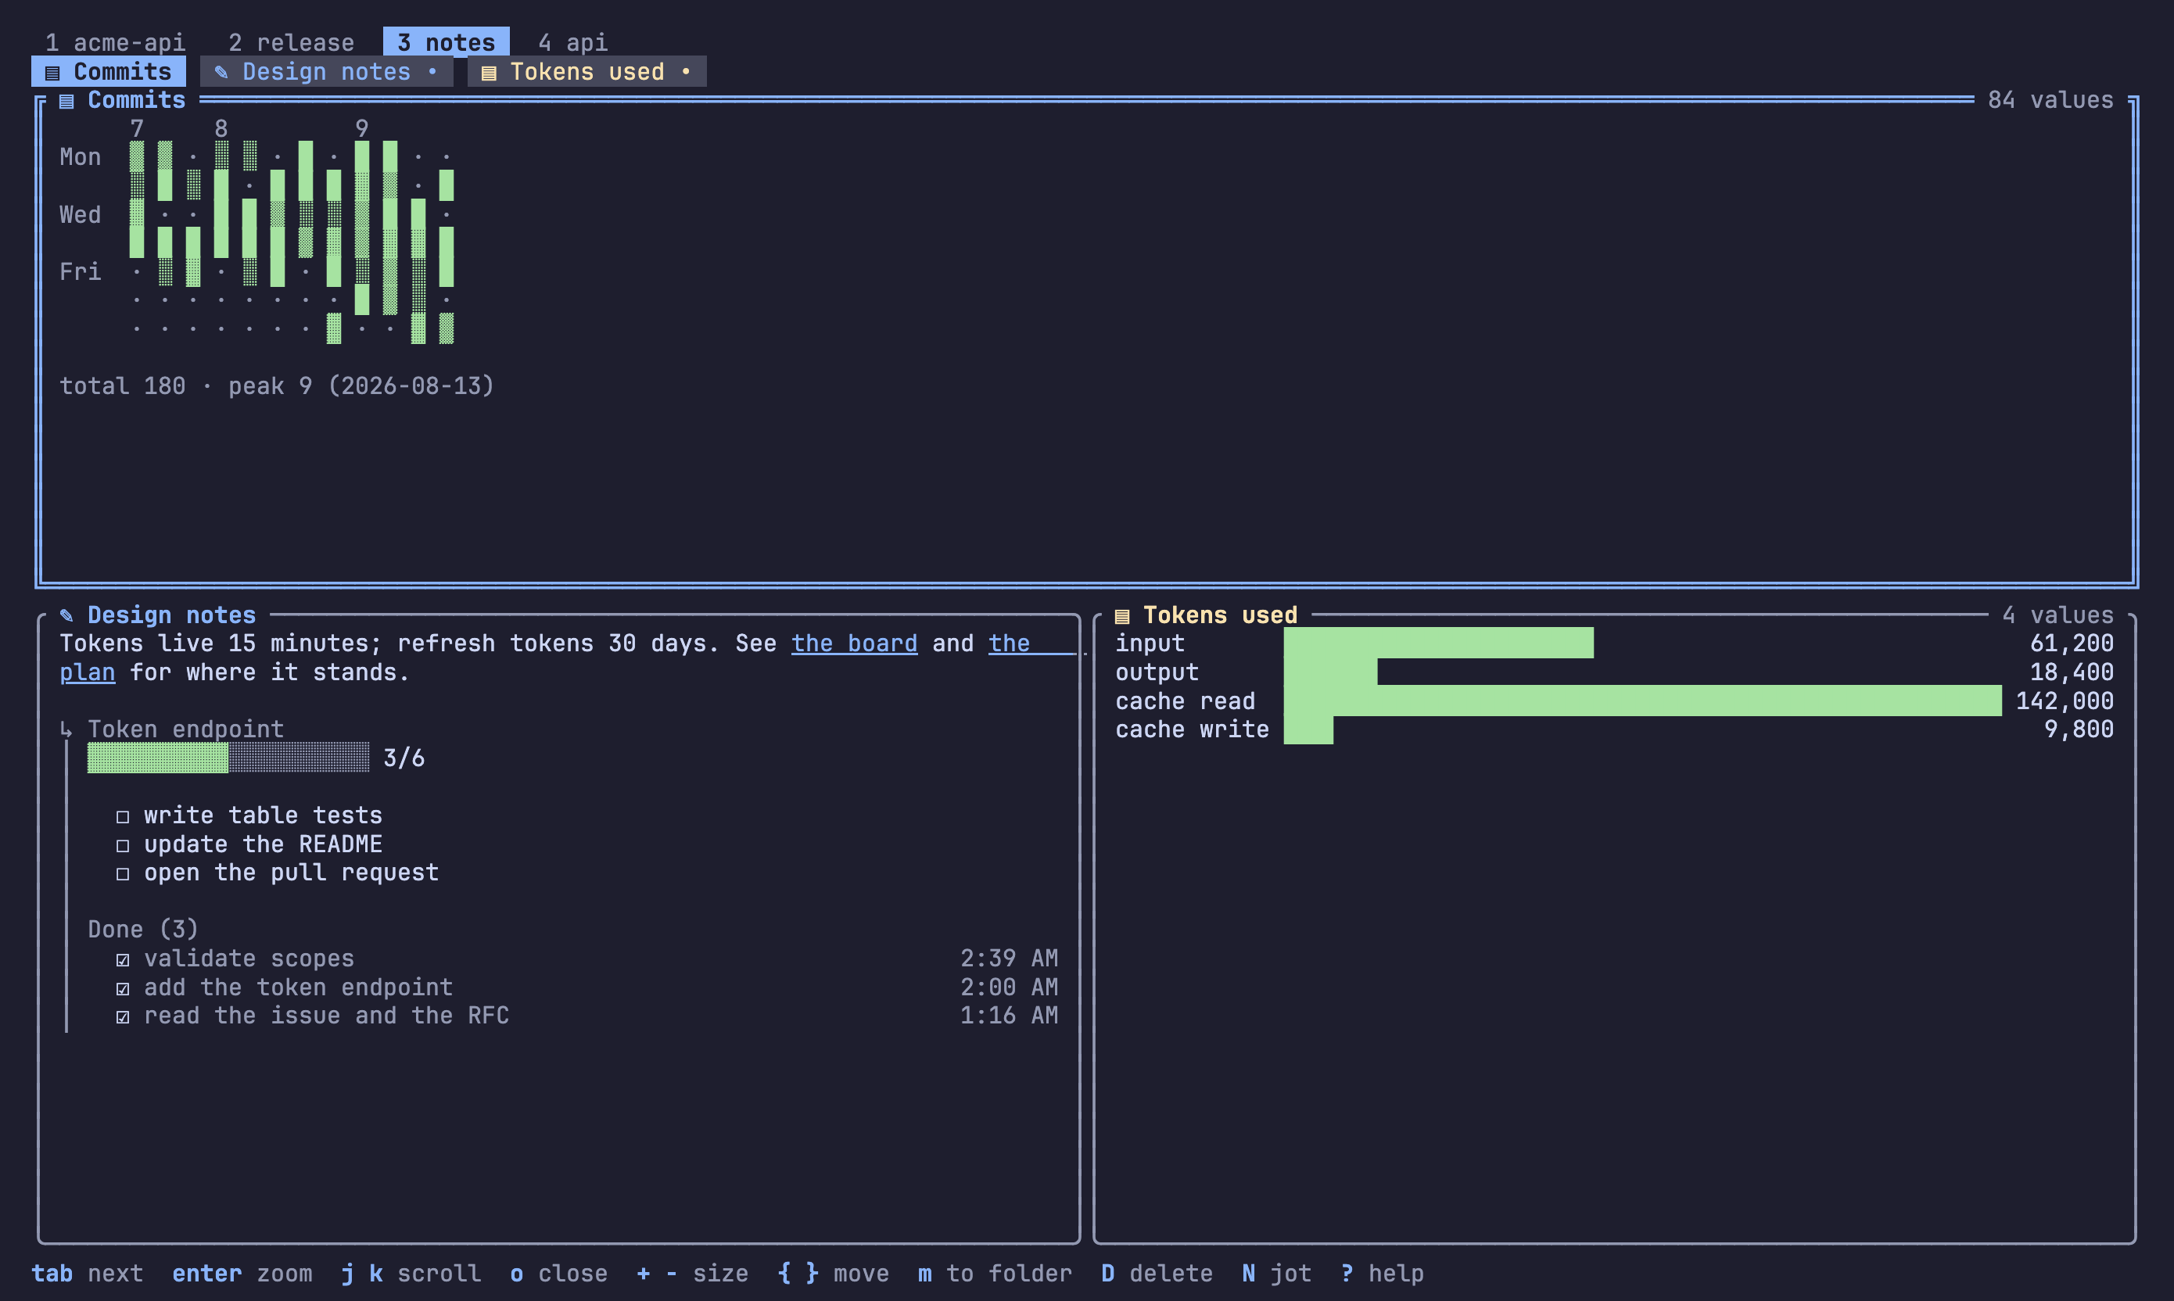This screenshot has width=2174, height=1301.
Task: Click the '? help' footer hint
Action: [x=1383, y=1273]
